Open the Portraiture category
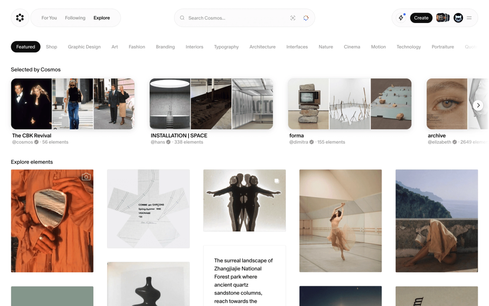The width and height of the screenshot is (489, 306). coord(443,47)
